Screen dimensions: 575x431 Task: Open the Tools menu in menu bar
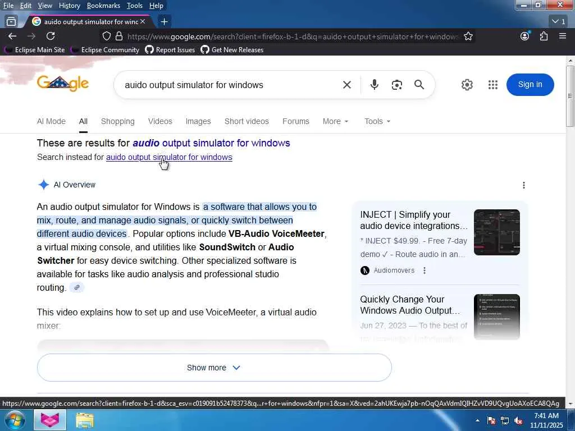(x=135, y=6)
